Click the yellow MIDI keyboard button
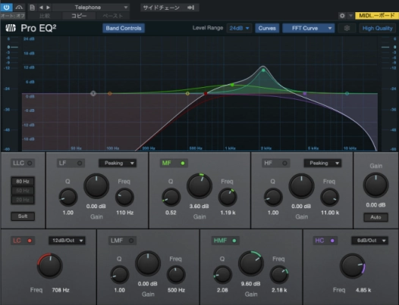The width and height of the screenshot is (399, 305). click(x=376, y=16)
